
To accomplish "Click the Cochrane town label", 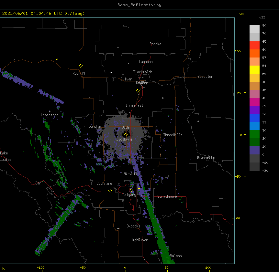I will tap(104, 183).
